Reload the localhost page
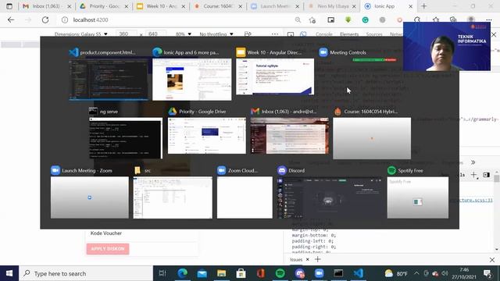Image resolution: width=500 pixels, height=281 pixels. 45,20
